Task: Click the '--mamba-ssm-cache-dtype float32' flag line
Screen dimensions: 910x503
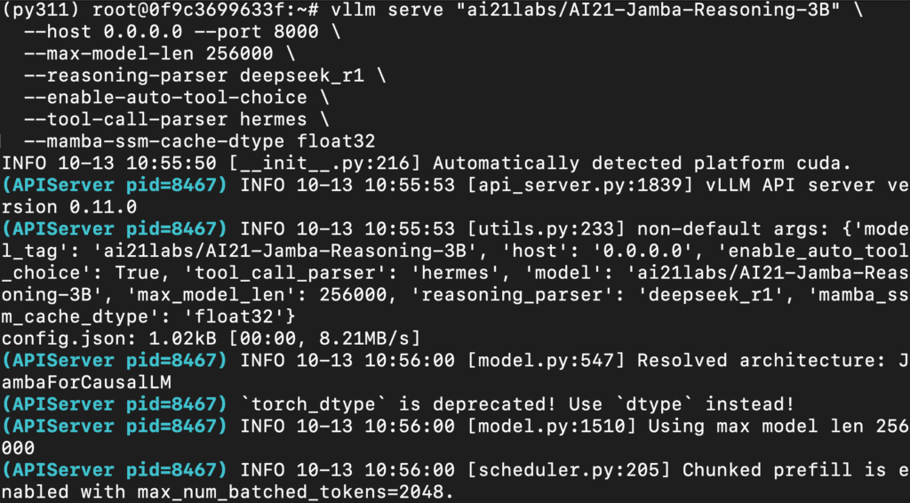Action: point(199,140)
